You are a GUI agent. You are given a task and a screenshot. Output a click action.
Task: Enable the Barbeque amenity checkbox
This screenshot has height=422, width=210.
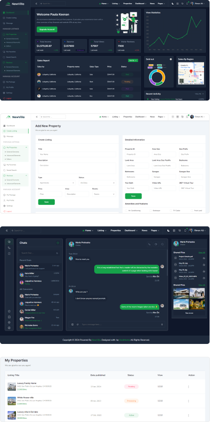[x=151, y=210]
